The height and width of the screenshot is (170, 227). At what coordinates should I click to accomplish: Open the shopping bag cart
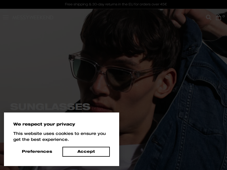218,17
